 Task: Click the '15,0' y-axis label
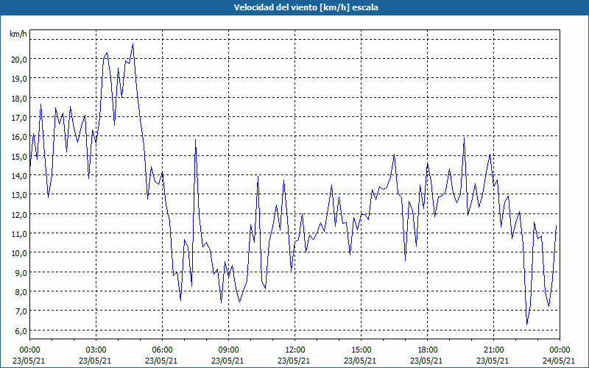coord(19,156)
